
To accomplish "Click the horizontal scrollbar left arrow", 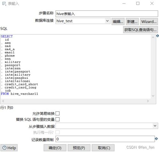I will tap(3, 101).
